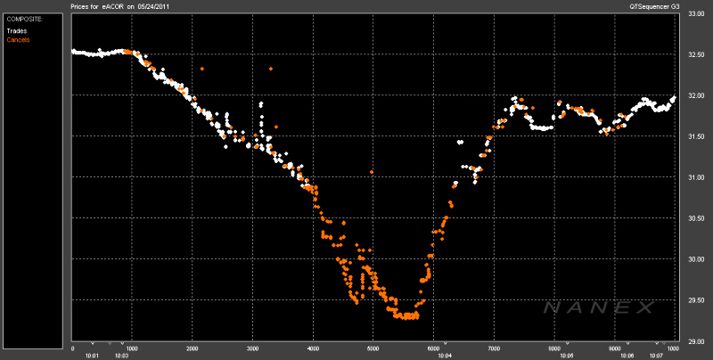Select the 10:06 time marker

(x=627, y=356)
